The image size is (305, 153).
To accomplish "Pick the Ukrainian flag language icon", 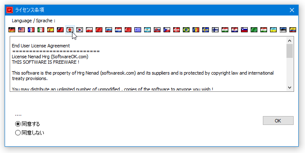I will click(273, 30).
